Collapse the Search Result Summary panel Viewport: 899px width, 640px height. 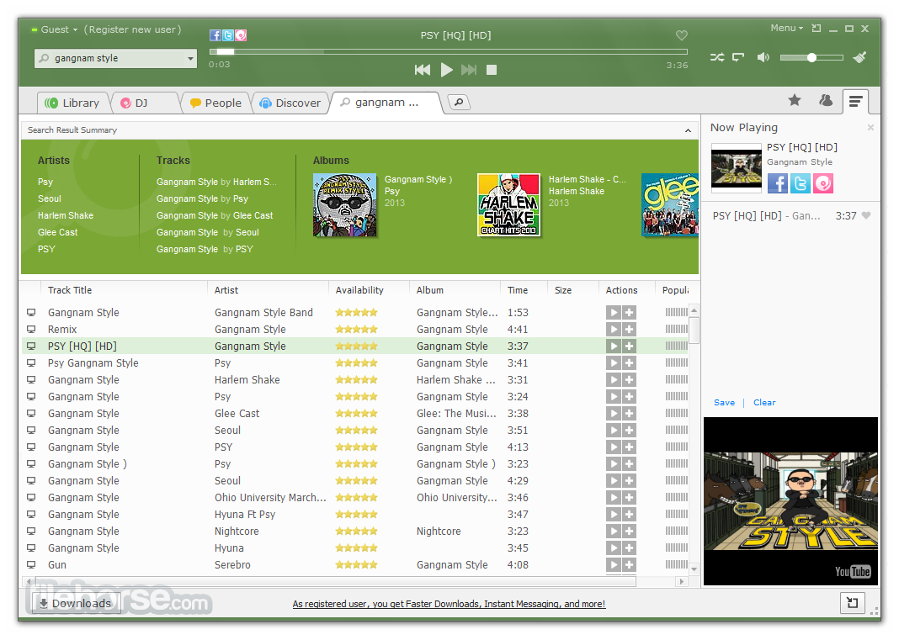pyautogui.click(x=688, y=130)
